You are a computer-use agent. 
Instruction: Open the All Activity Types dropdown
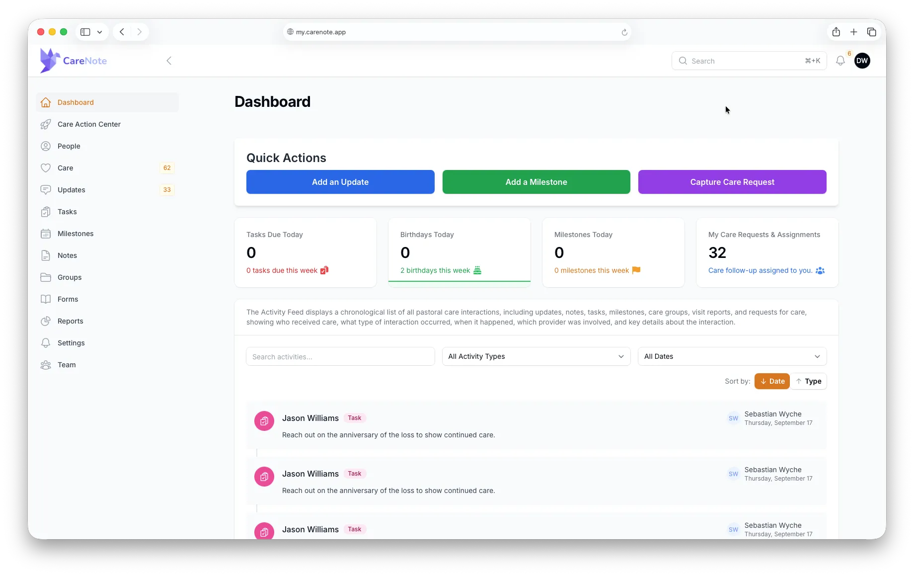[535, 356]
